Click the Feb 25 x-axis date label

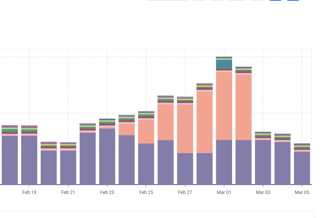(x=146, y=192)
